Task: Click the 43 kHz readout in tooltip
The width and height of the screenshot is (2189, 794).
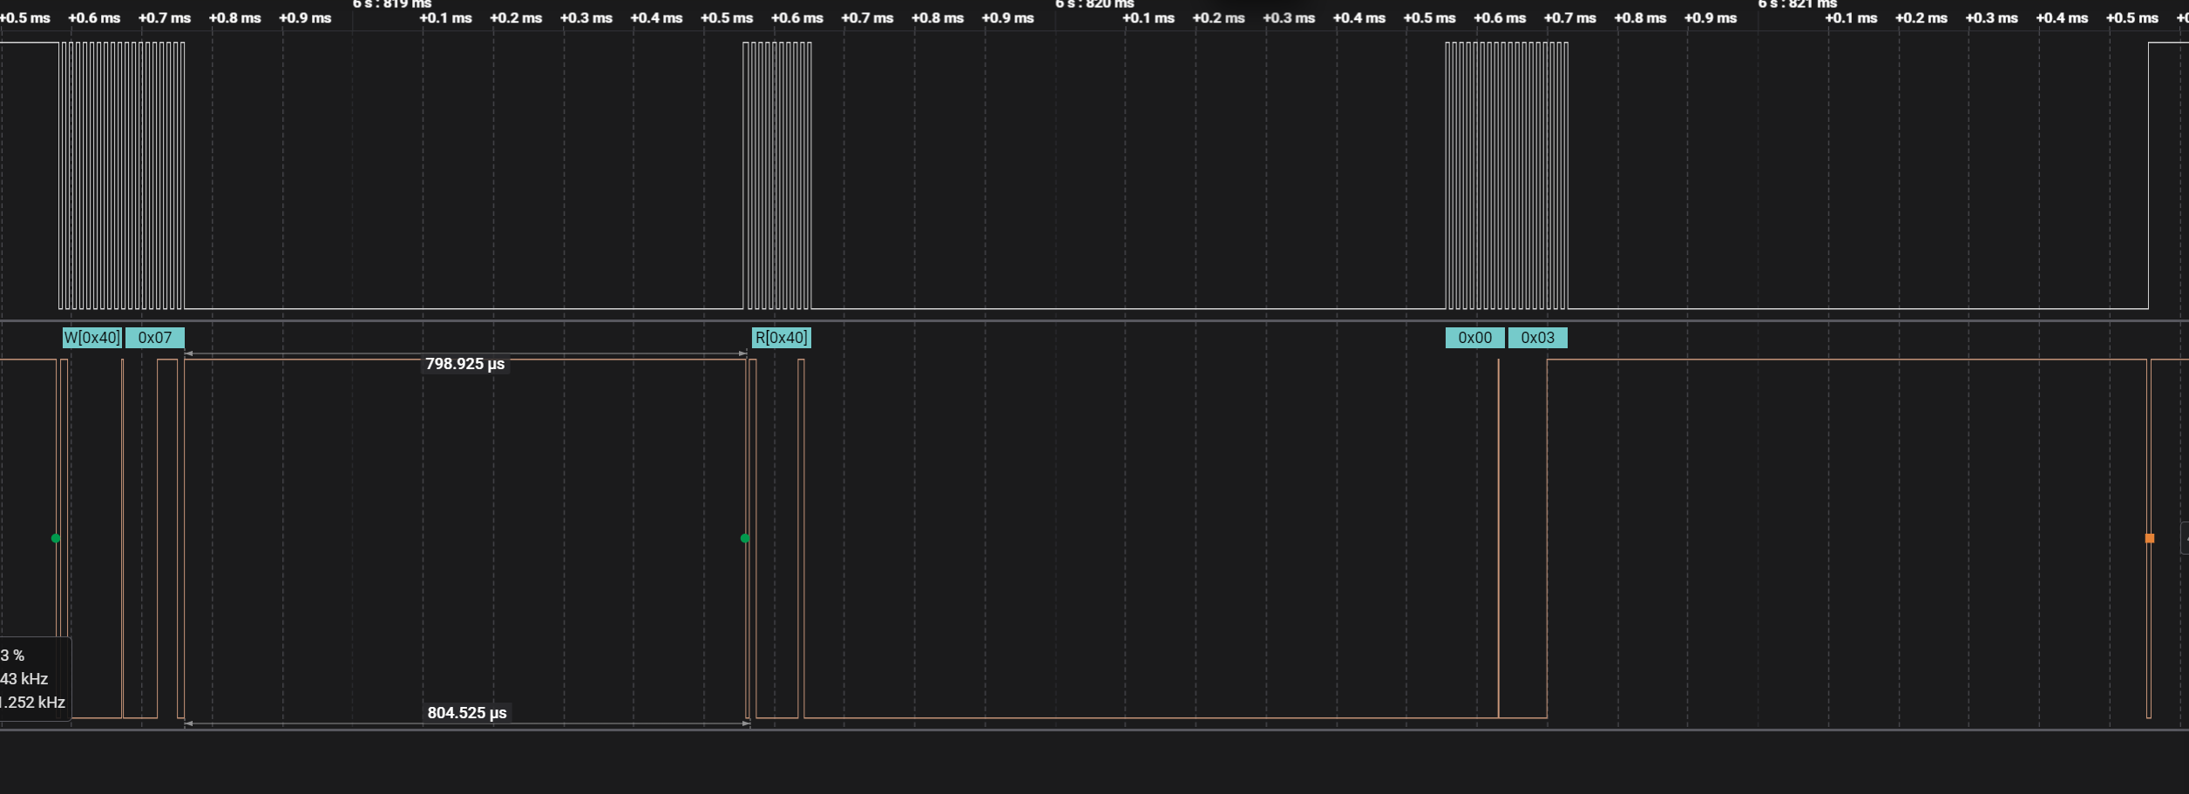Action: pos(24,679)
